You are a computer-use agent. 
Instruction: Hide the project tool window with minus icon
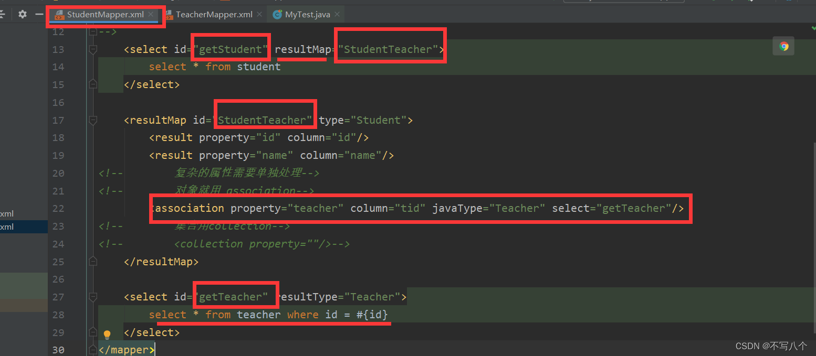[39, 14]
